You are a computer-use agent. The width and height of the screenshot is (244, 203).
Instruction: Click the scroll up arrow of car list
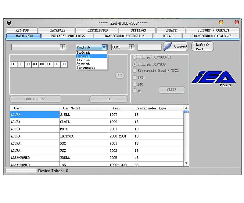(x=186, y=108)
